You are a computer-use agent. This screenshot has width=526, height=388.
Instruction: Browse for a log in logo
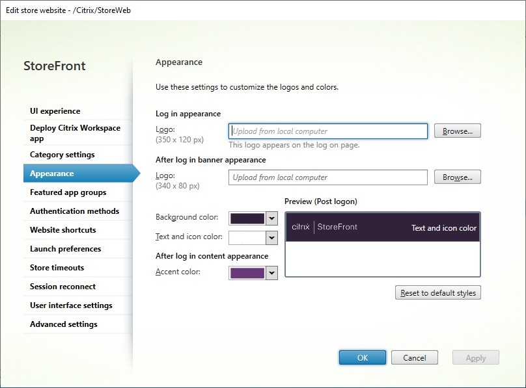(x=457, y=130)
